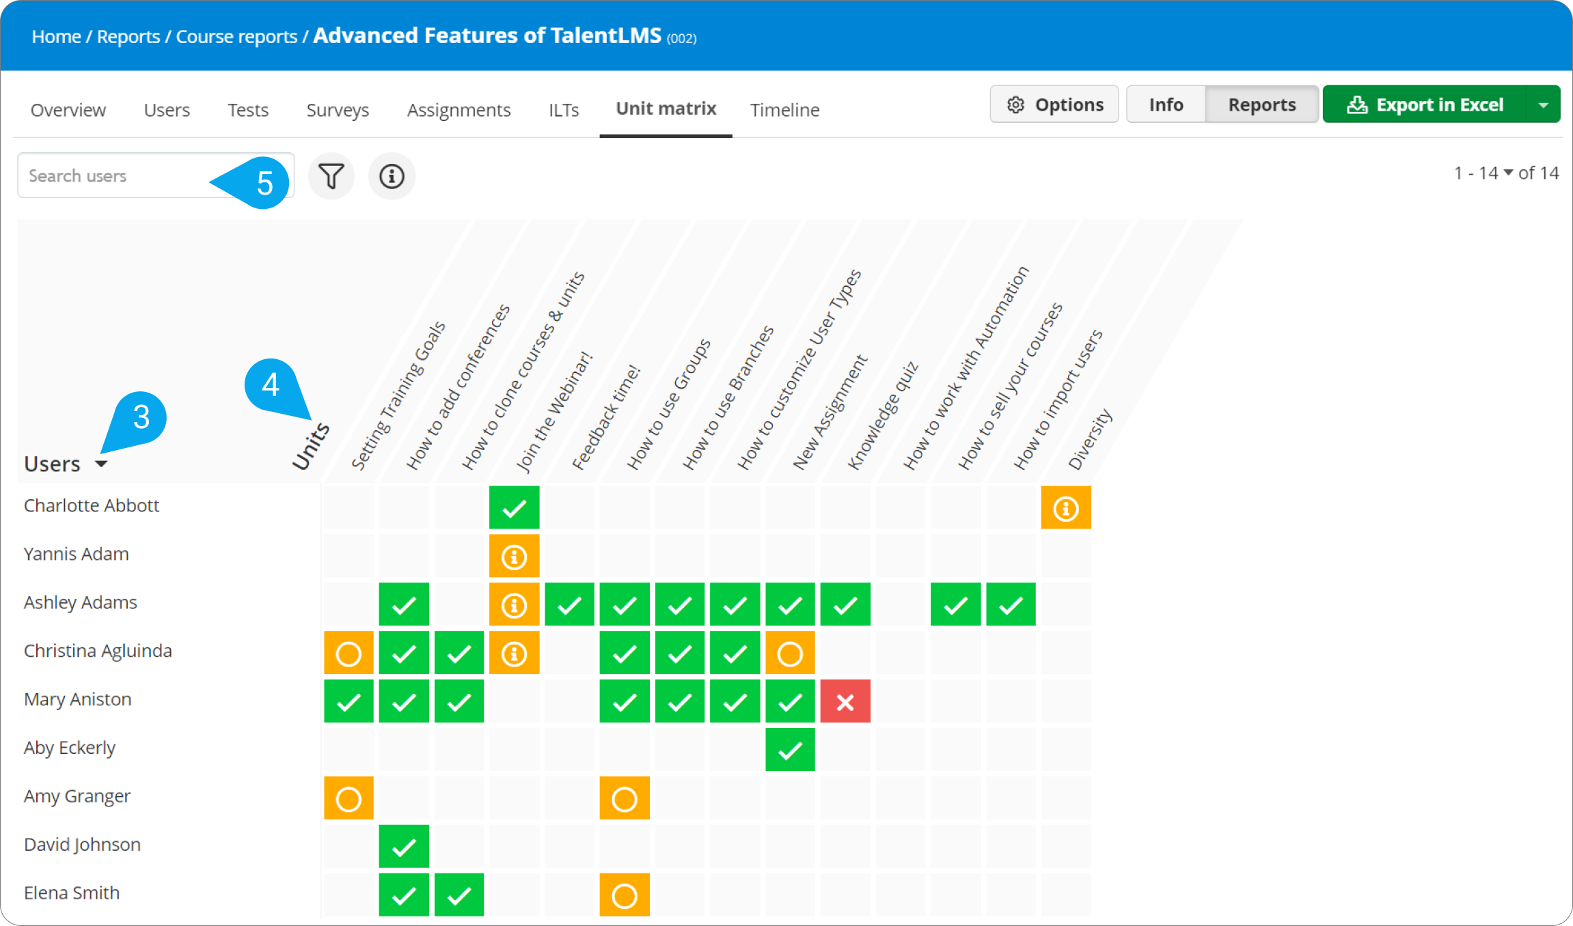The width and height of the screenshot is (1573, 926).
Task: Click Amy Granger's Setting Training Goals circle
Action: click(348, 798)
